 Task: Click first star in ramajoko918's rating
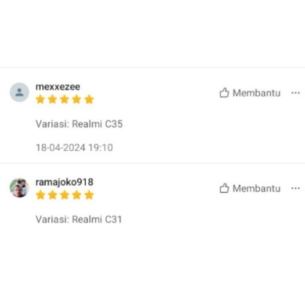40,195
